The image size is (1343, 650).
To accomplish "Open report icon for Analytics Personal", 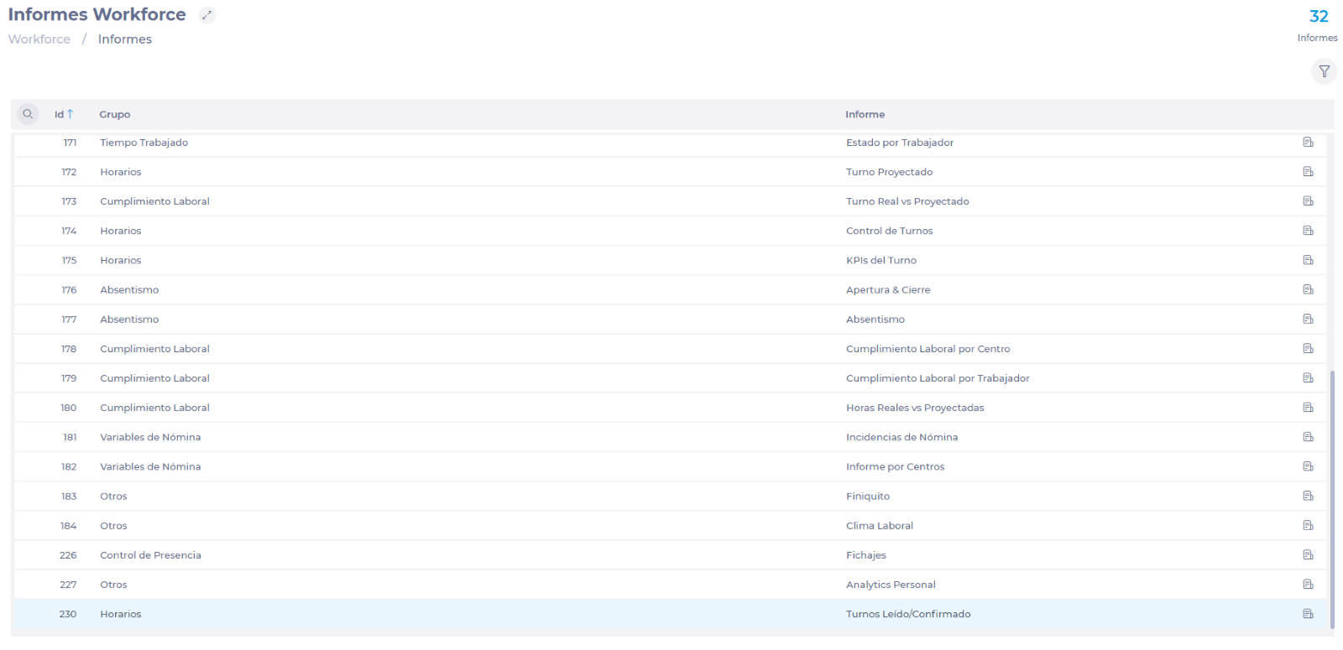I will coord(1308,585).
